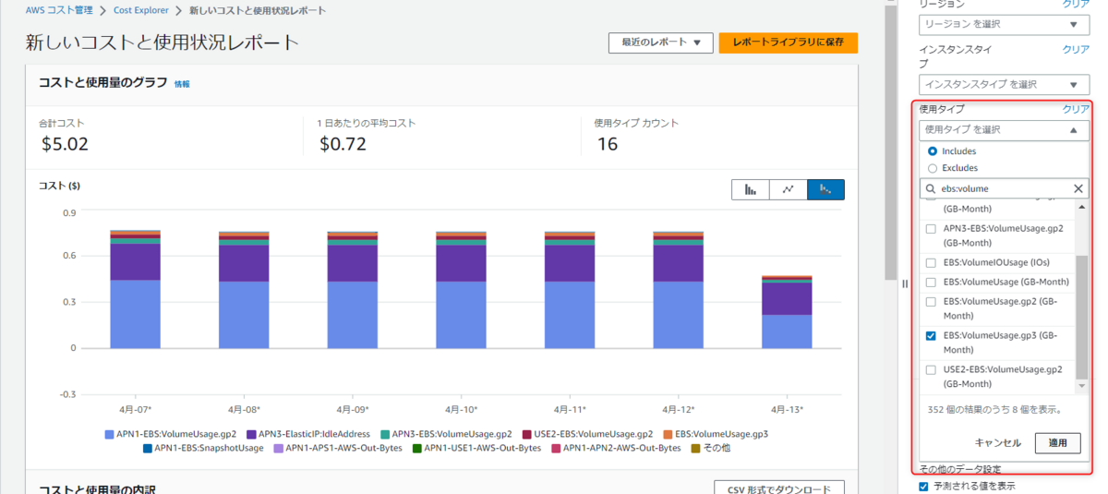Click 新しいコストと使用状況レポート breadcrumb text
The width and height of the screenshot is (1108, 494).
point(258,10)
